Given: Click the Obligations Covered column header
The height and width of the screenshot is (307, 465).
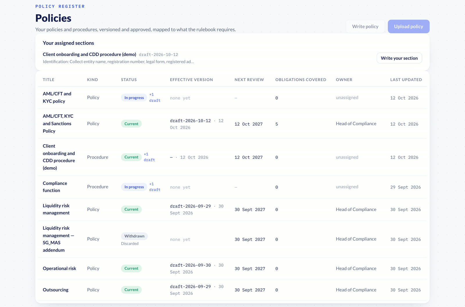Looking at the screenshot, I should pos(301,80).
